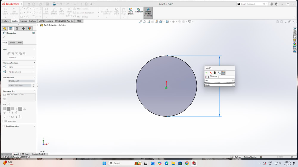Switch to the 3D Views bottom tab
Viewport: 298px width, 167px height.
pos(26,154)
